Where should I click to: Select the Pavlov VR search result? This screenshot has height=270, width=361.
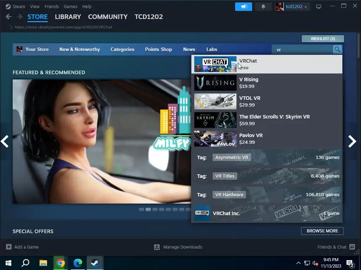point(267,139)
